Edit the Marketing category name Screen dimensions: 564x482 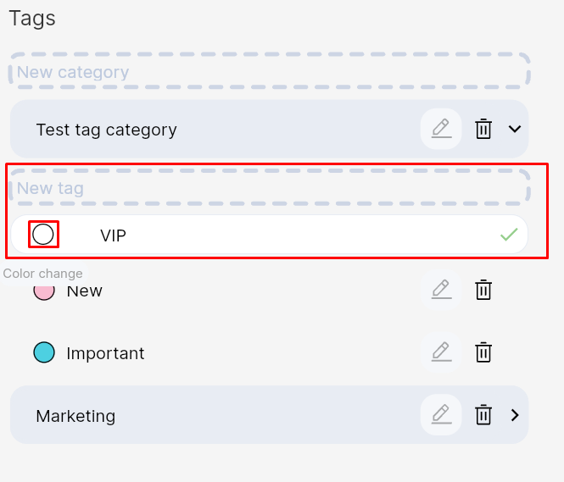point(441,414)
